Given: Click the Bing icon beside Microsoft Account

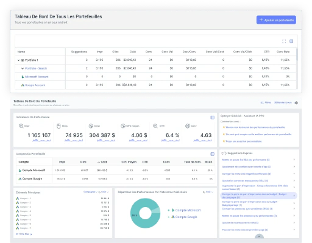Looking at the screenshot, I should coord(23,77).
